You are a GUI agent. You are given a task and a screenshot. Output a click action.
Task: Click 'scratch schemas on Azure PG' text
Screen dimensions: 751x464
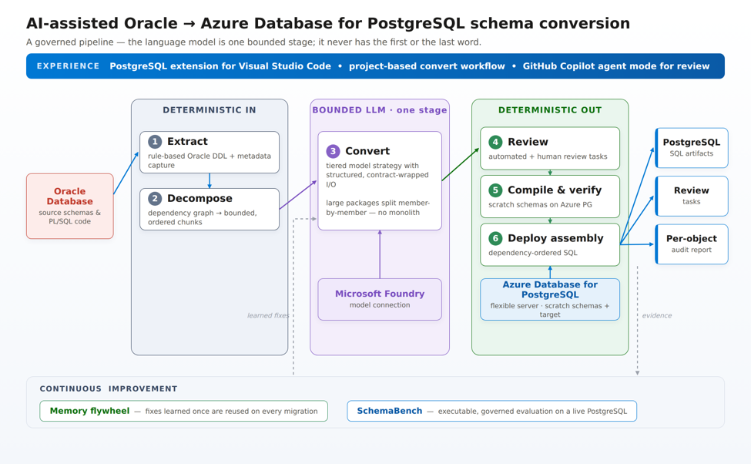(x=540, y=205)
